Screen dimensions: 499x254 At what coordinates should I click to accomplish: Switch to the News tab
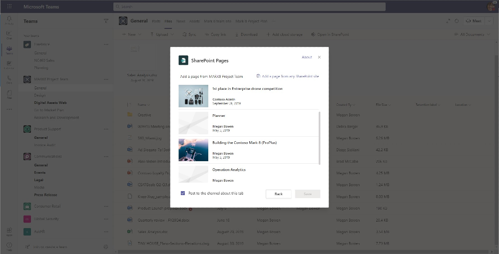point(181,21)
